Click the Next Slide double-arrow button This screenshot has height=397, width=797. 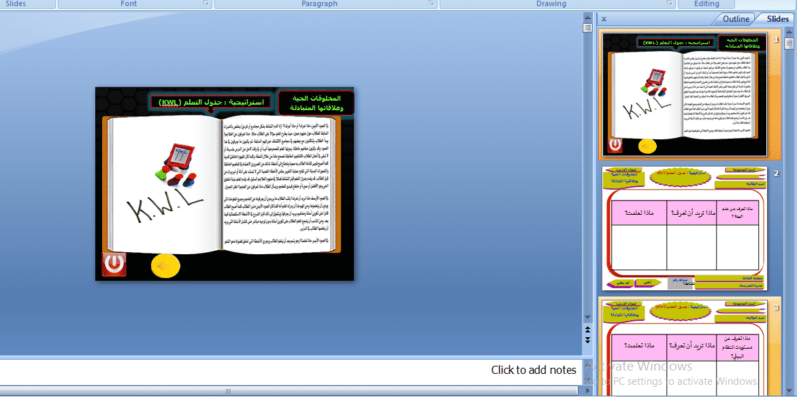[x=587, y=340]
